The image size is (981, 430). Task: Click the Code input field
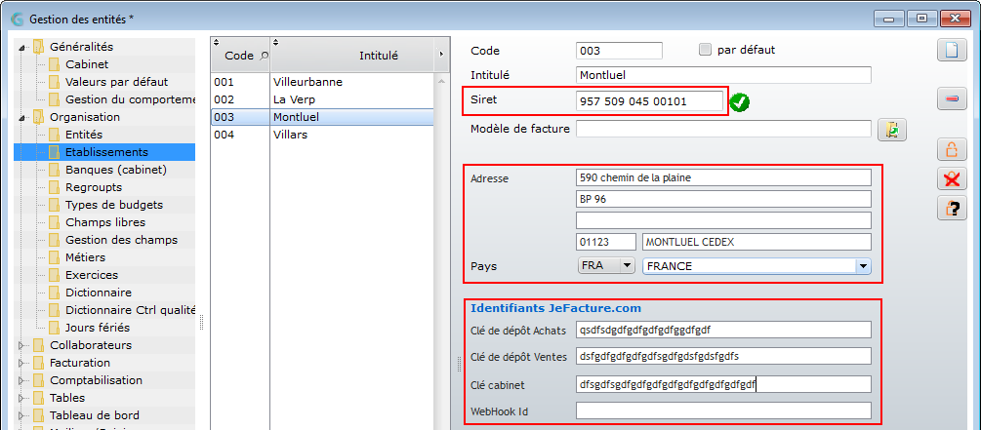point(619,51)
